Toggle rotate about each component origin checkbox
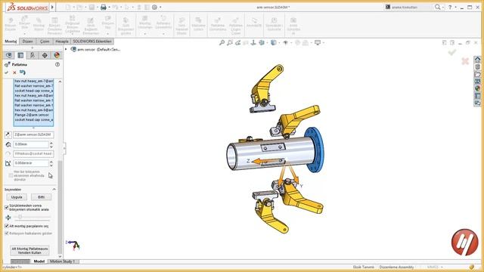Screen dimensions: 484x272 11,175
